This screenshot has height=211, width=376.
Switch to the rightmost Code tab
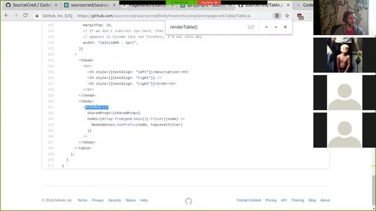[305, 5]
